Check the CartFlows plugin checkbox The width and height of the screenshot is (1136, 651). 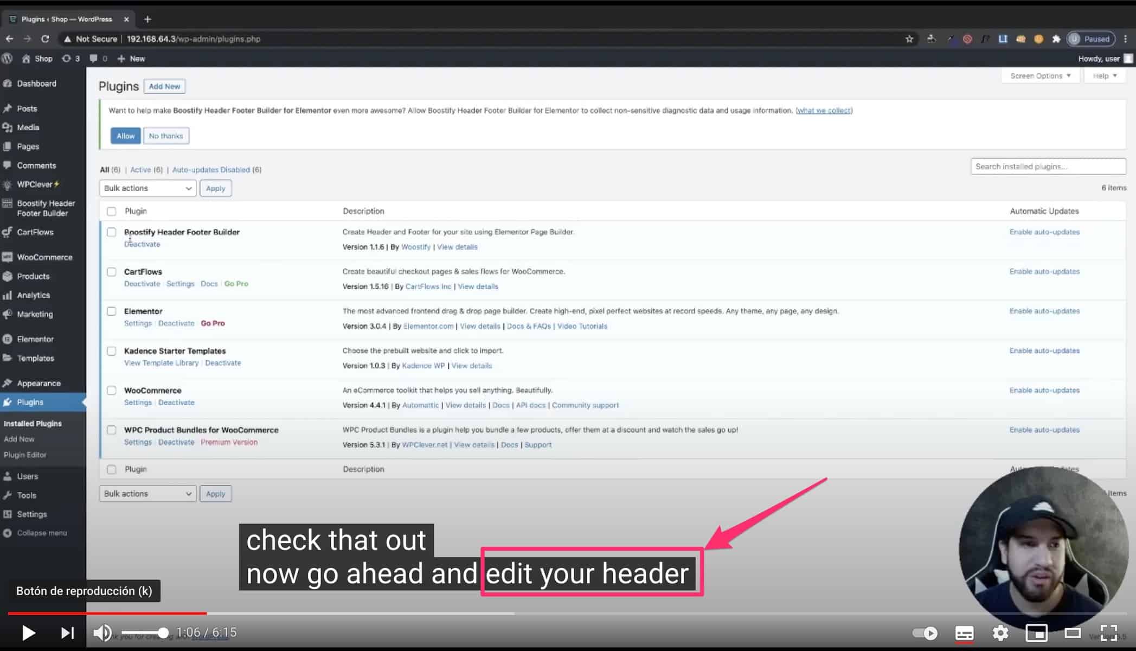pyautogui.click(x=111, y=272)
